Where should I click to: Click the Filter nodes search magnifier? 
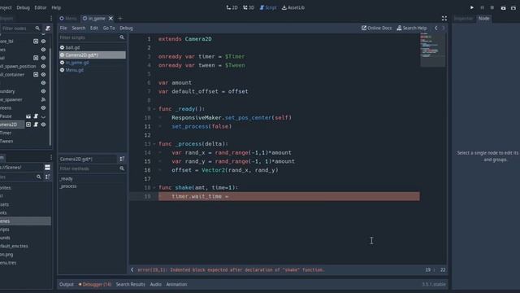pyautogui.click(x=37, y=28)
